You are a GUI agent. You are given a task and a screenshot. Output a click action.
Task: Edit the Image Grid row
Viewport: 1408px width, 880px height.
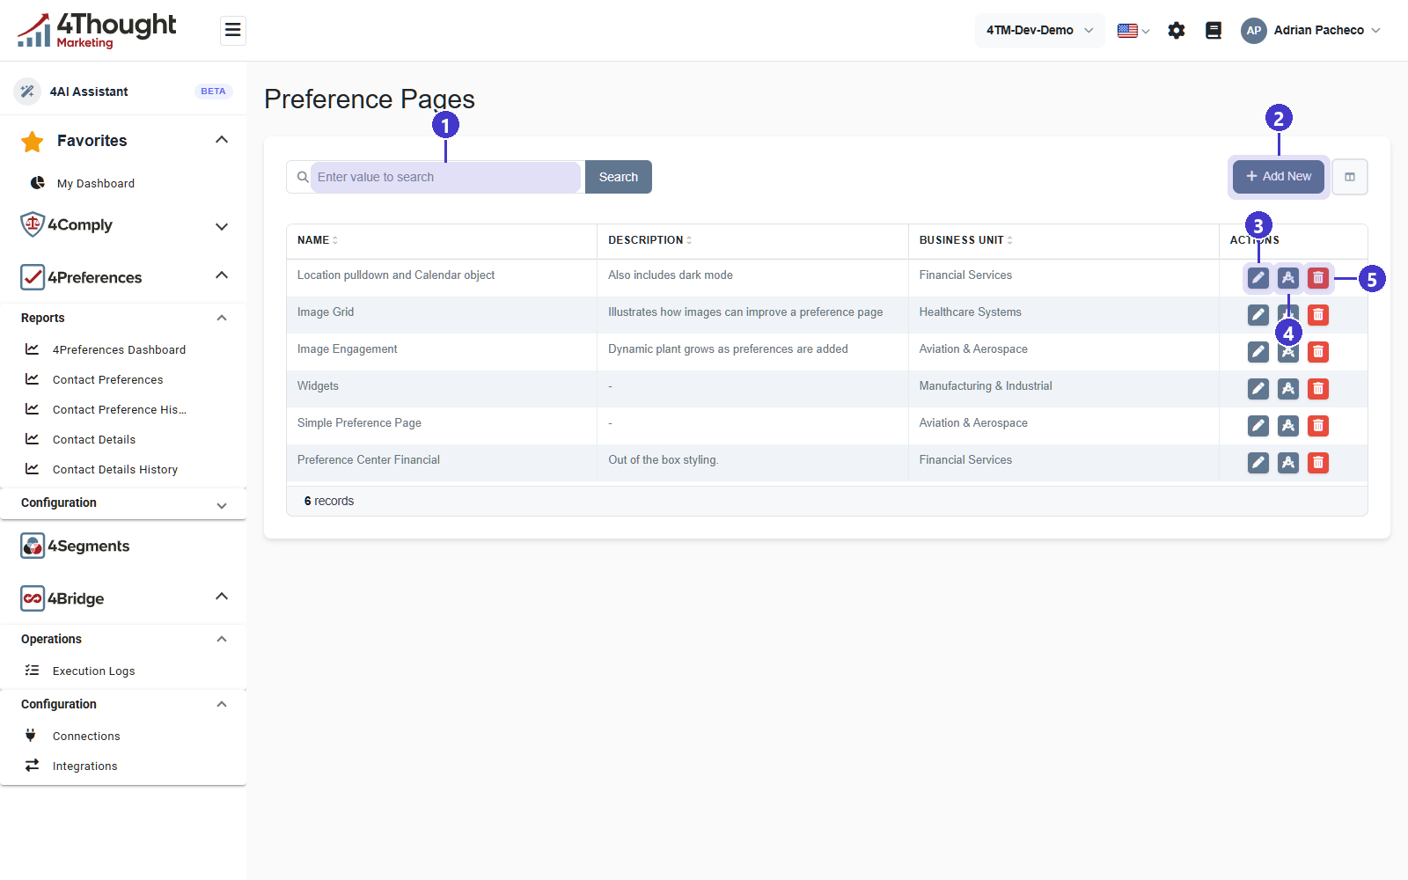tap(1258, 315)
